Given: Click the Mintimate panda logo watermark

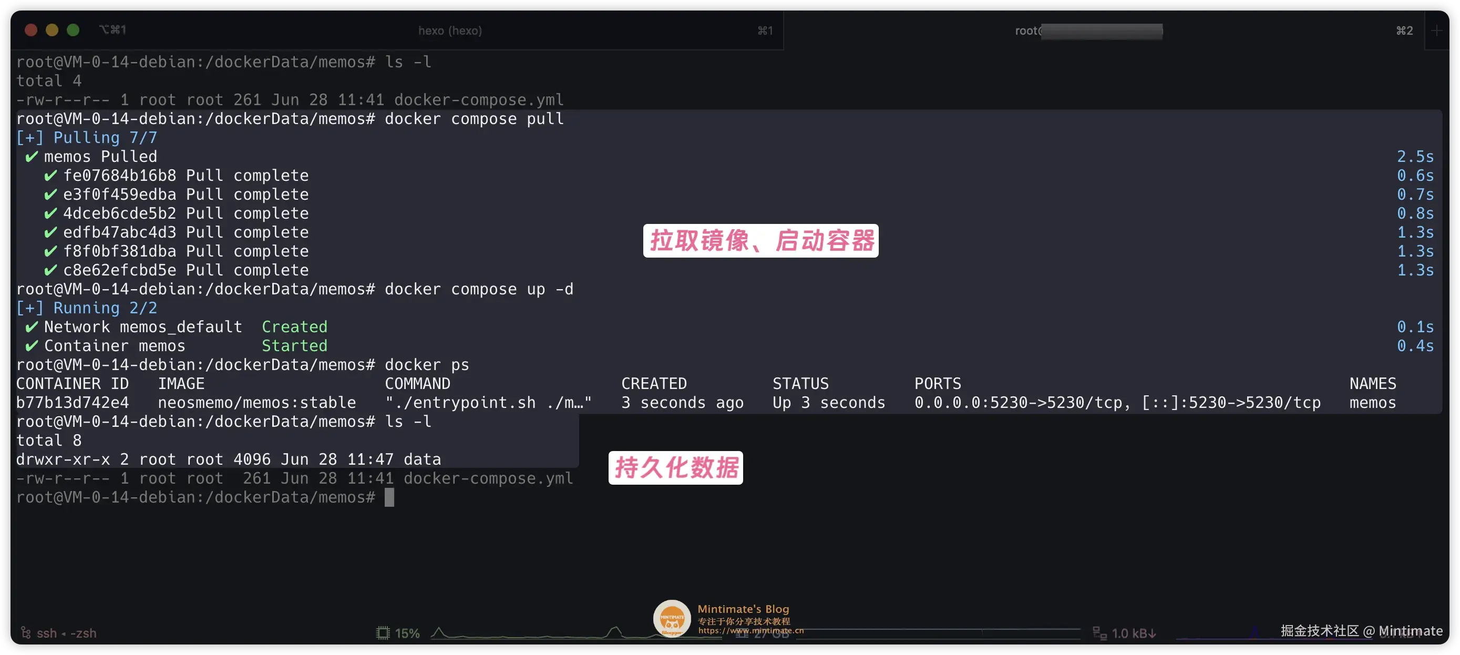Looking at the screenshot, I should [672, 618].
